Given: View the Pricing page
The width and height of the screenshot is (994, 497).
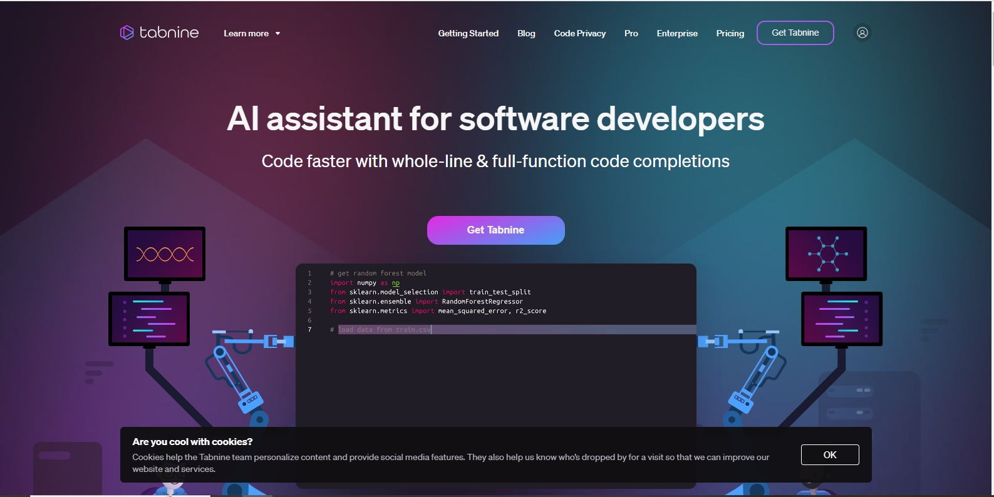Looking at the screenshot, I should pos(730,33).
